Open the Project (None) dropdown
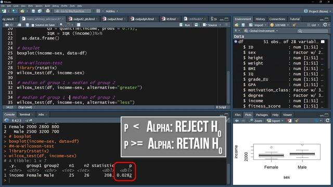 [317, 11]
